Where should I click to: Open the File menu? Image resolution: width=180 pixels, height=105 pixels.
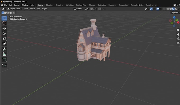point(6,5)
